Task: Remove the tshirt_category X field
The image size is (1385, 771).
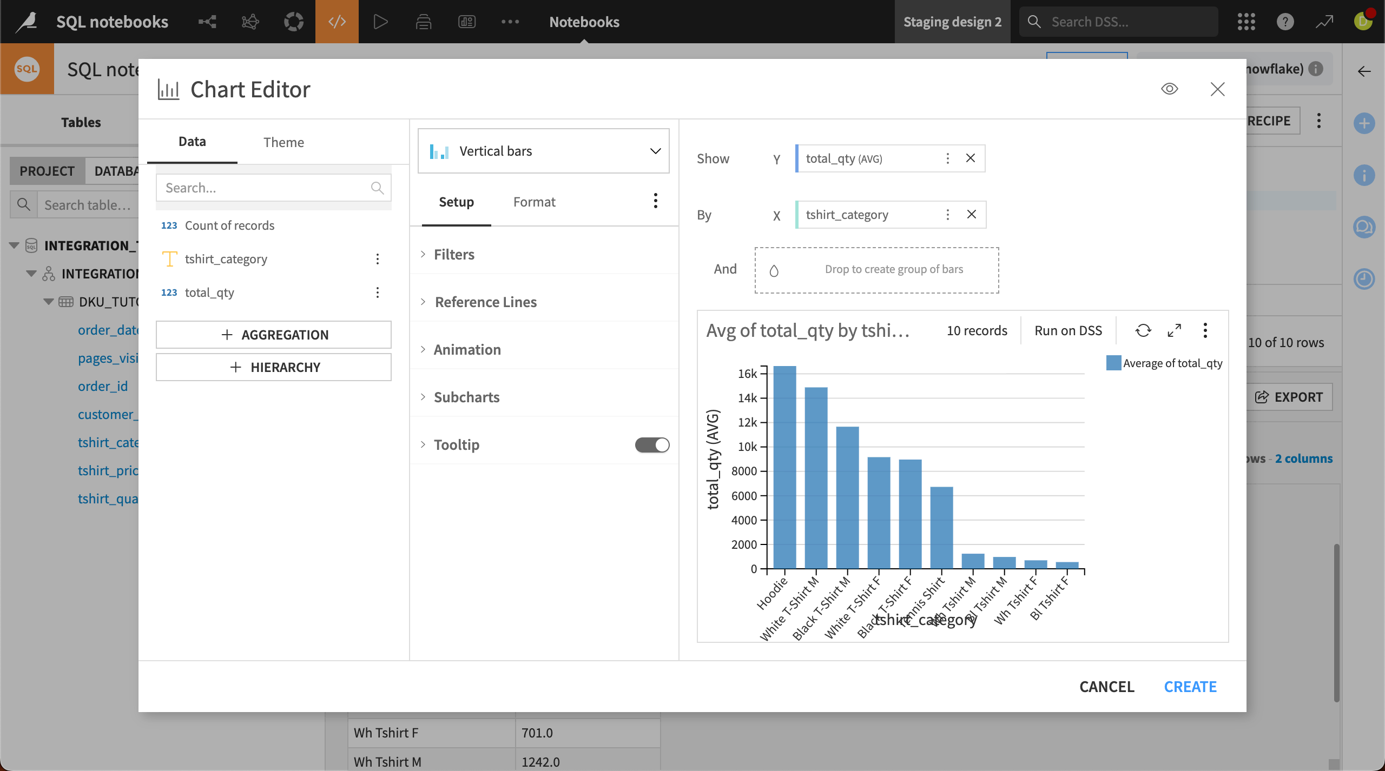Action: (971, 214)
